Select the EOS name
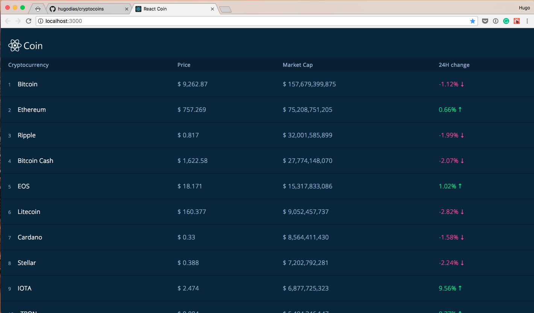This screenshot has height=313, width=534. pos(24,186)
